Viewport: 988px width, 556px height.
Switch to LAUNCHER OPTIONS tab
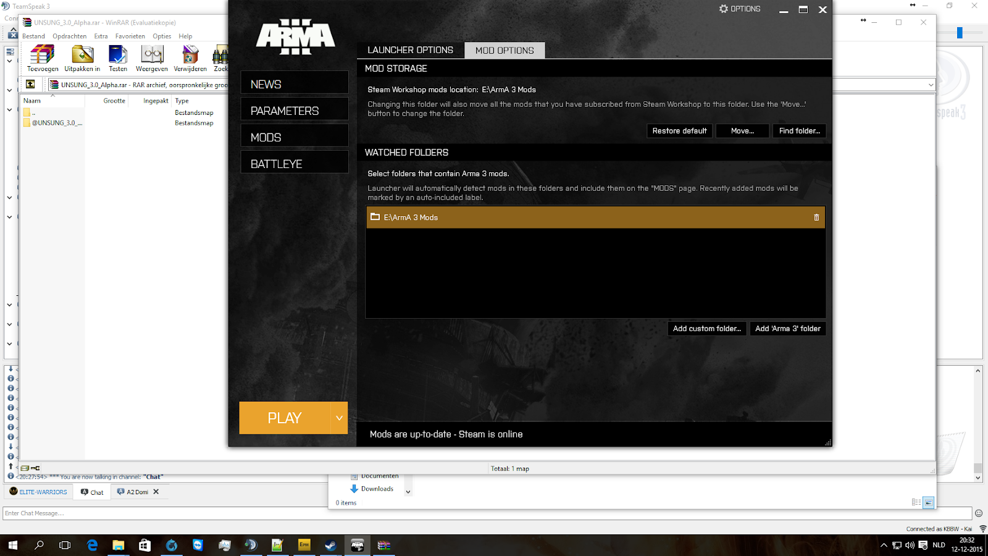pyautogui.click(x=411, y=50)
